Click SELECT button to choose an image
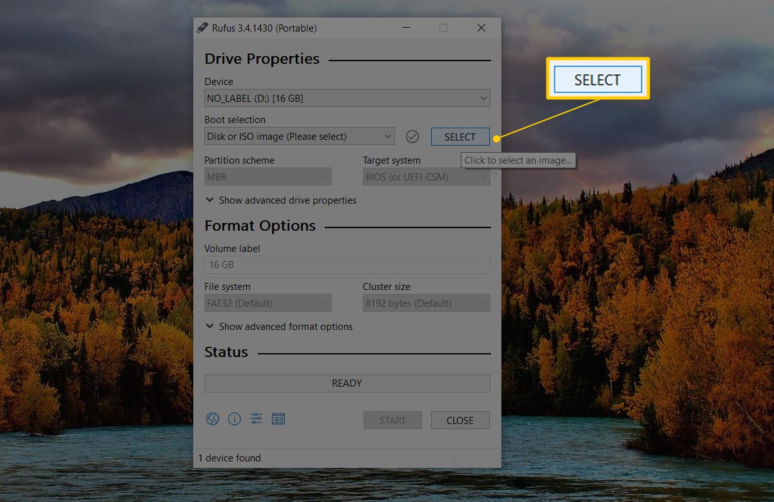 (x=460, y=137)
